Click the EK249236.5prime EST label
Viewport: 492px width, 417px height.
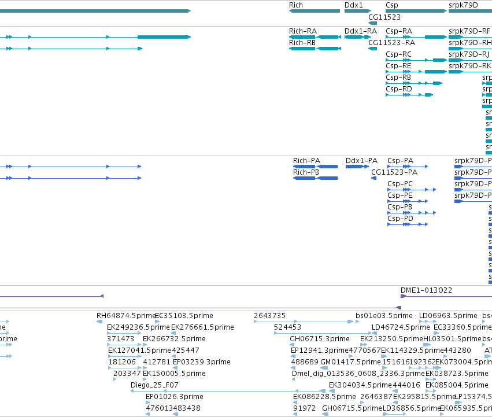[138, 327]
